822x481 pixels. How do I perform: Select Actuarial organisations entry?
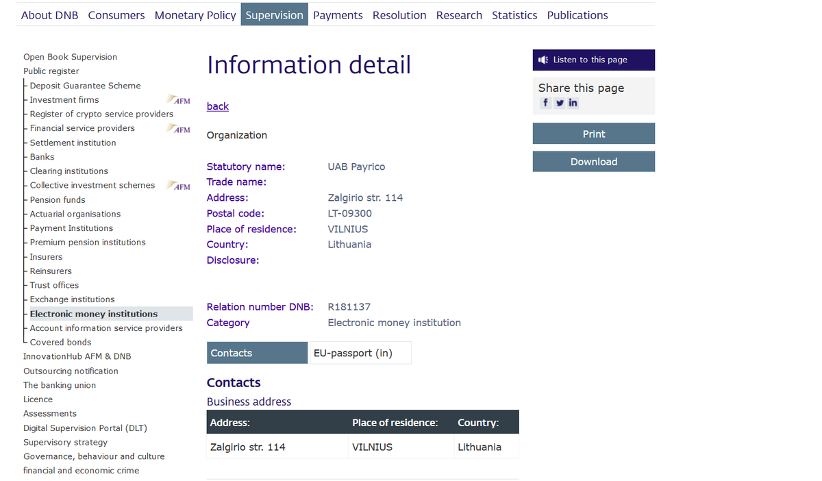(75, 214)
